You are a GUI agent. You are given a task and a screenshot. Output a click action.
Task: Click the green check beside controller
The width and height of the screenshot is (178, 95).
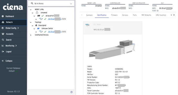[x=43, y=16]
